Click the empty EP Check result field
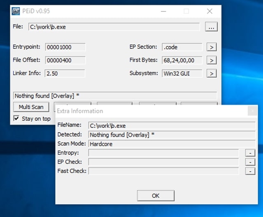This screenshot has height=217, width=263. 163,162
